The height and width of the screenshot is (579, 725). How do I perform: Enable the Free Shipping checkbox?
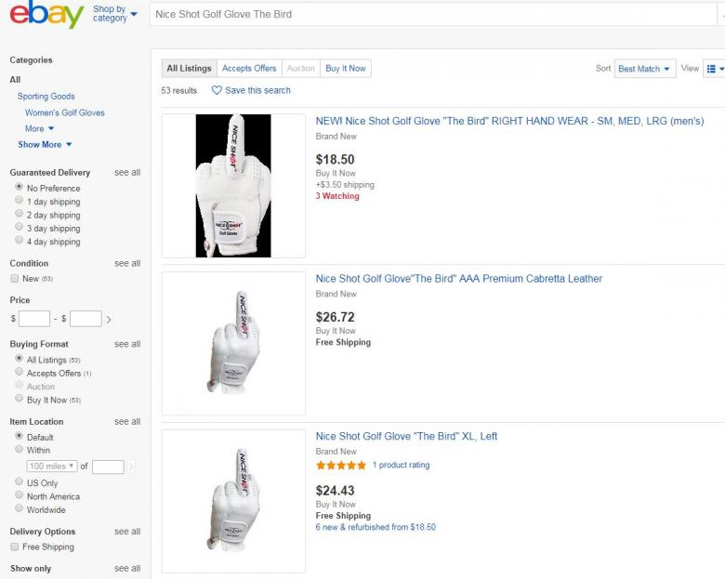(14, 546)
